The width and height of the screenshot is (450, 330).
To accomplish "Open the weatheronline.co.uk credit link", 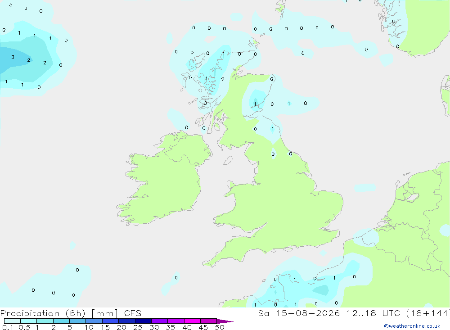I will (x=412, y=326).
